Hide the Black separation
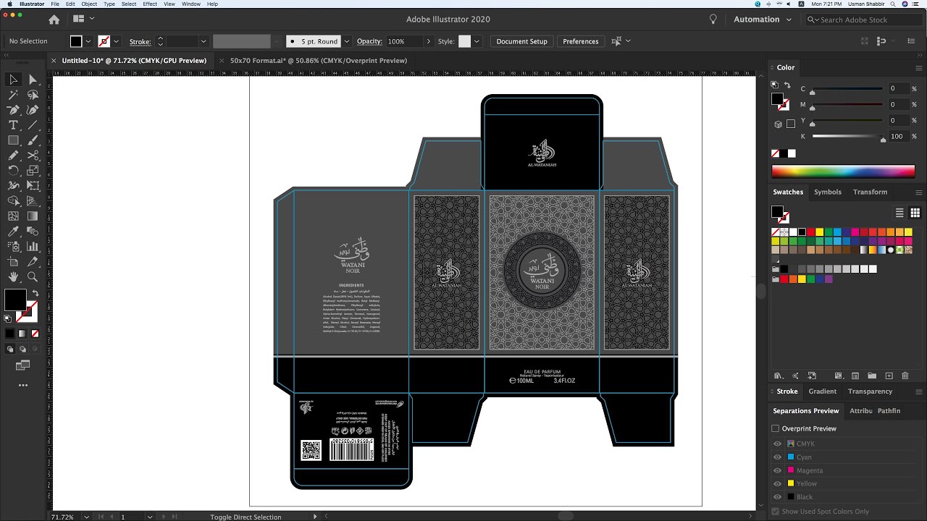927x521 pixels. pos(777,496)
